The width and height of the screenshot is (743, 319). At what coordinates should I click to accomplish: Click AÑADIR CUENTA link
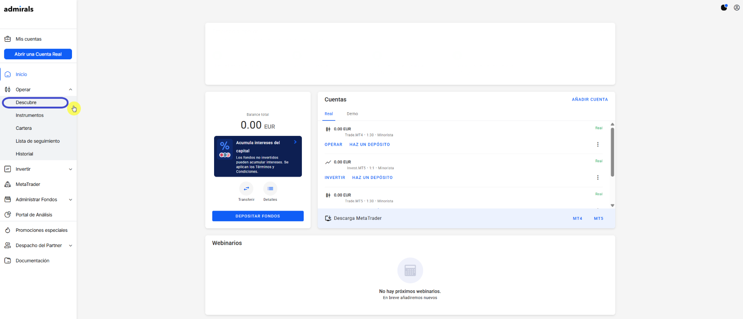click(x=590, y=100)
